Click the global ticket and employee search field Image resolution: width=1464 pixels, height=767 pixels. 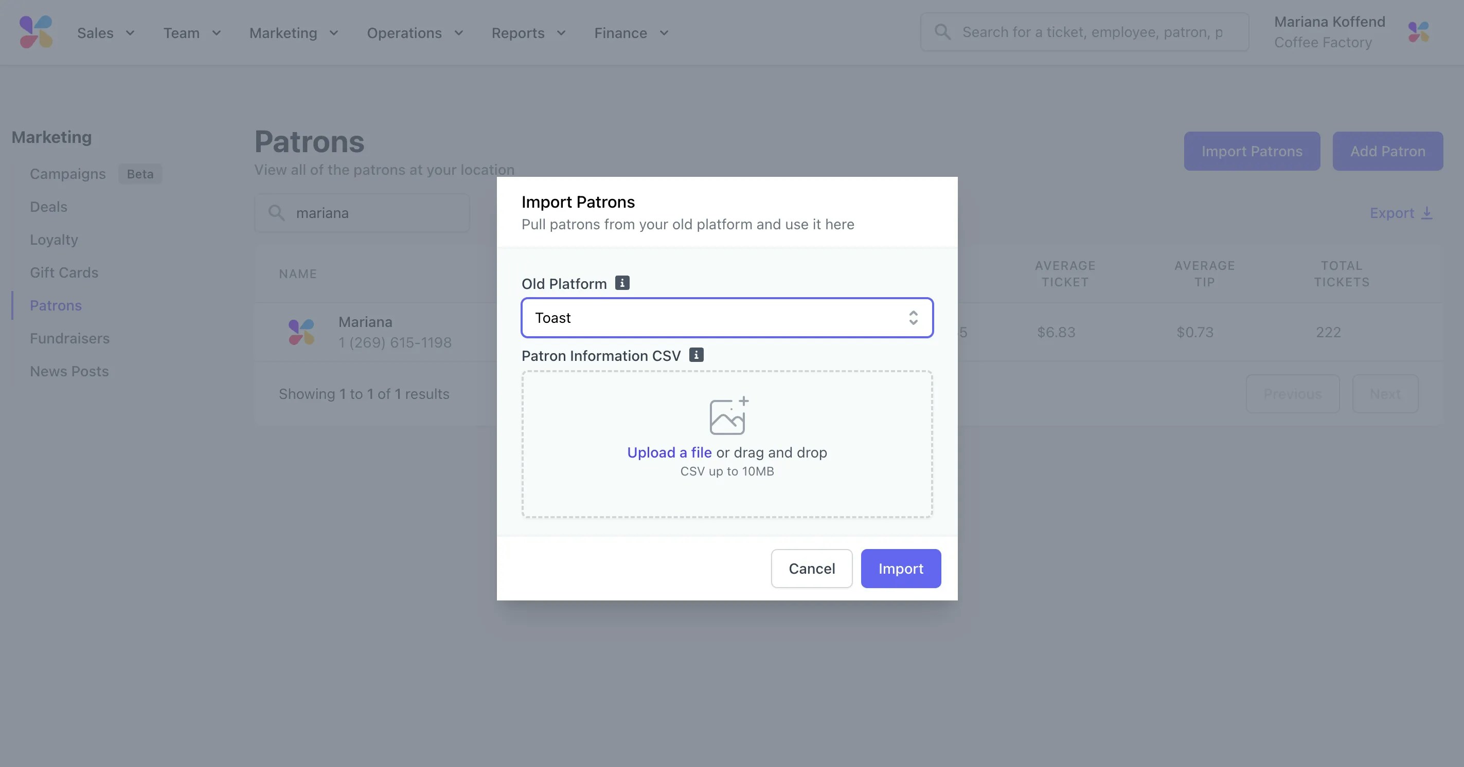point(1084,32)
